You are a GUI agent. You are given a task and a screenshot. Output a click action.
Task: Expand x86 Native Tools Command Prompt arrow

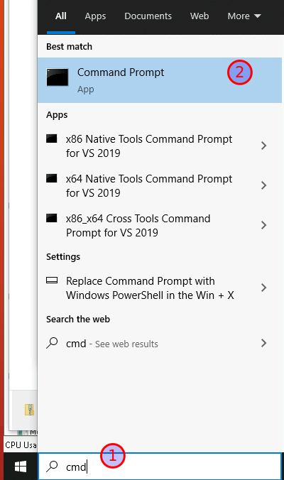263,146
